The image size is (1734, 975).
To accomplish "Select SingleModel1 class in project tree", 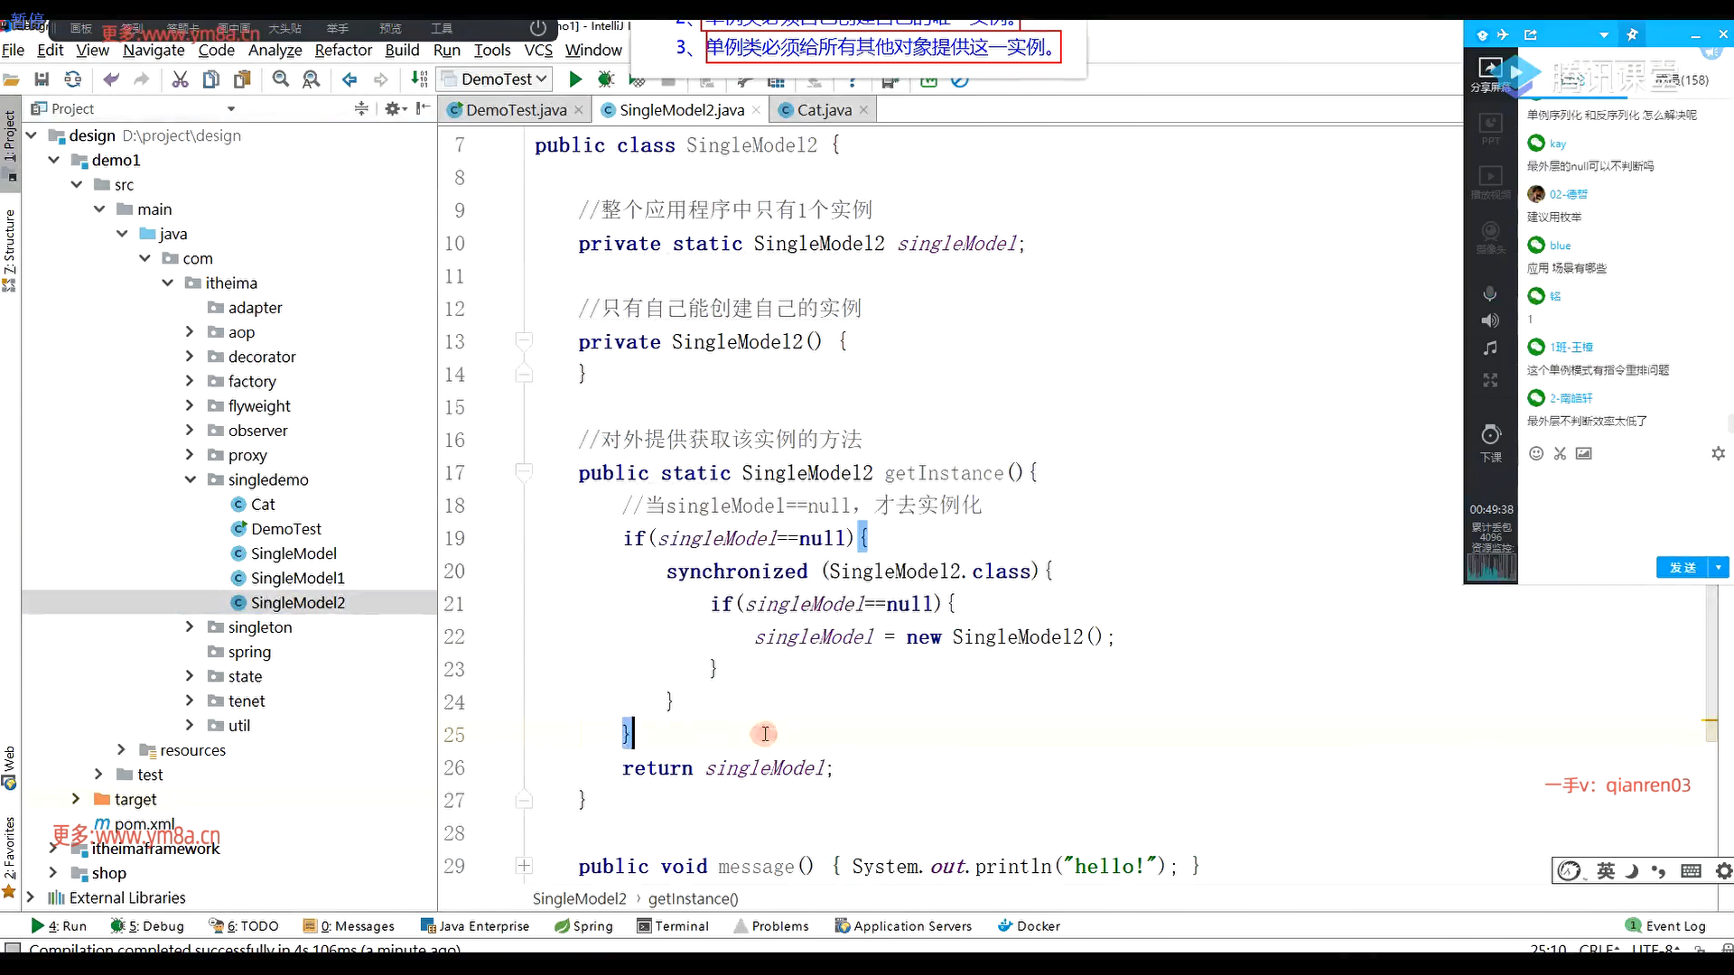I will [297, 578].
